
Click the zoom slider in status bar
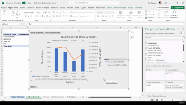[x=173, y=100]
